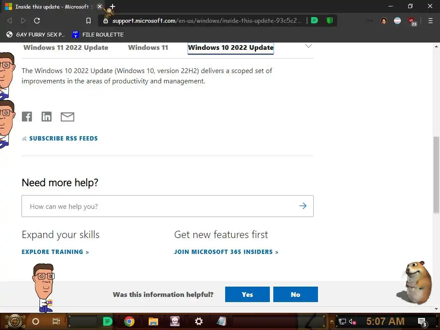The height and width of the screenshot is (330, 440).
Task: Go back using the browser back arrow
Action: (9, 21)
